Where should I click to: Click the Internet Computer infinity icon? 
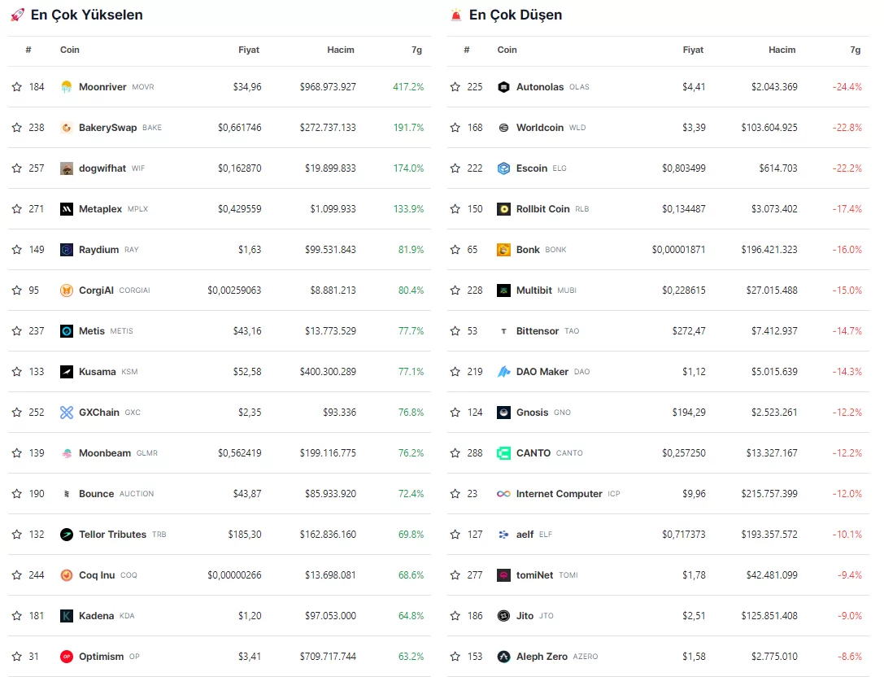coord(503,494)
